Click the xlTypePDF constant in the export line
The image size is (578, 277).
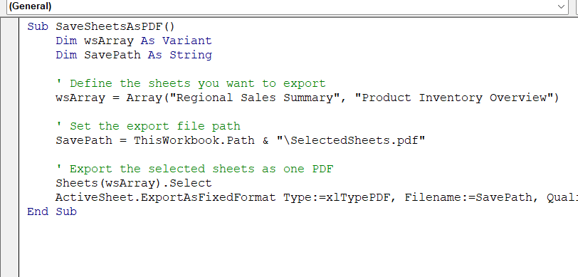coord(358,197)
